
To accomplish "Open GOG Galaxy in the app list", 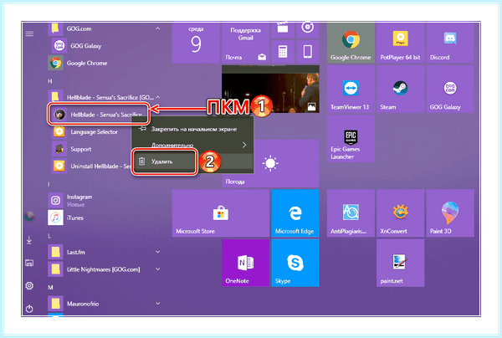I will pos(106,46).
